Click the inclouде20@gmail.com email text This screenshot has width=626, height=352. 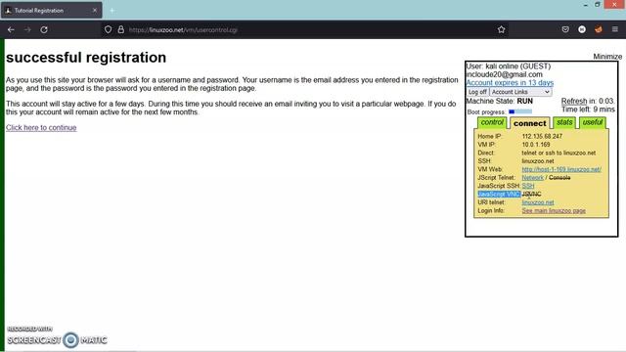pyautogui.click(x=505, y=74)
